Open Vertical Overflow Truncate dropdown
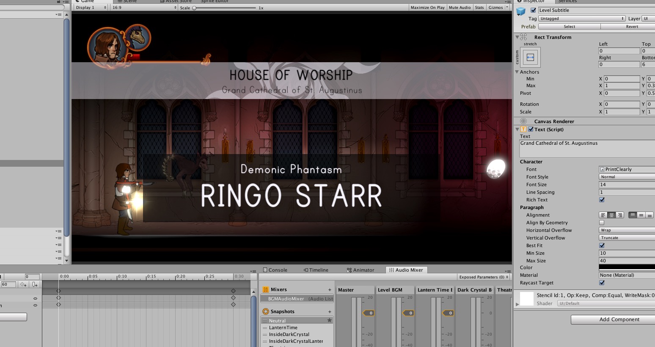The width and height of the screenshot is (655, 347). [x=627, y=238]
